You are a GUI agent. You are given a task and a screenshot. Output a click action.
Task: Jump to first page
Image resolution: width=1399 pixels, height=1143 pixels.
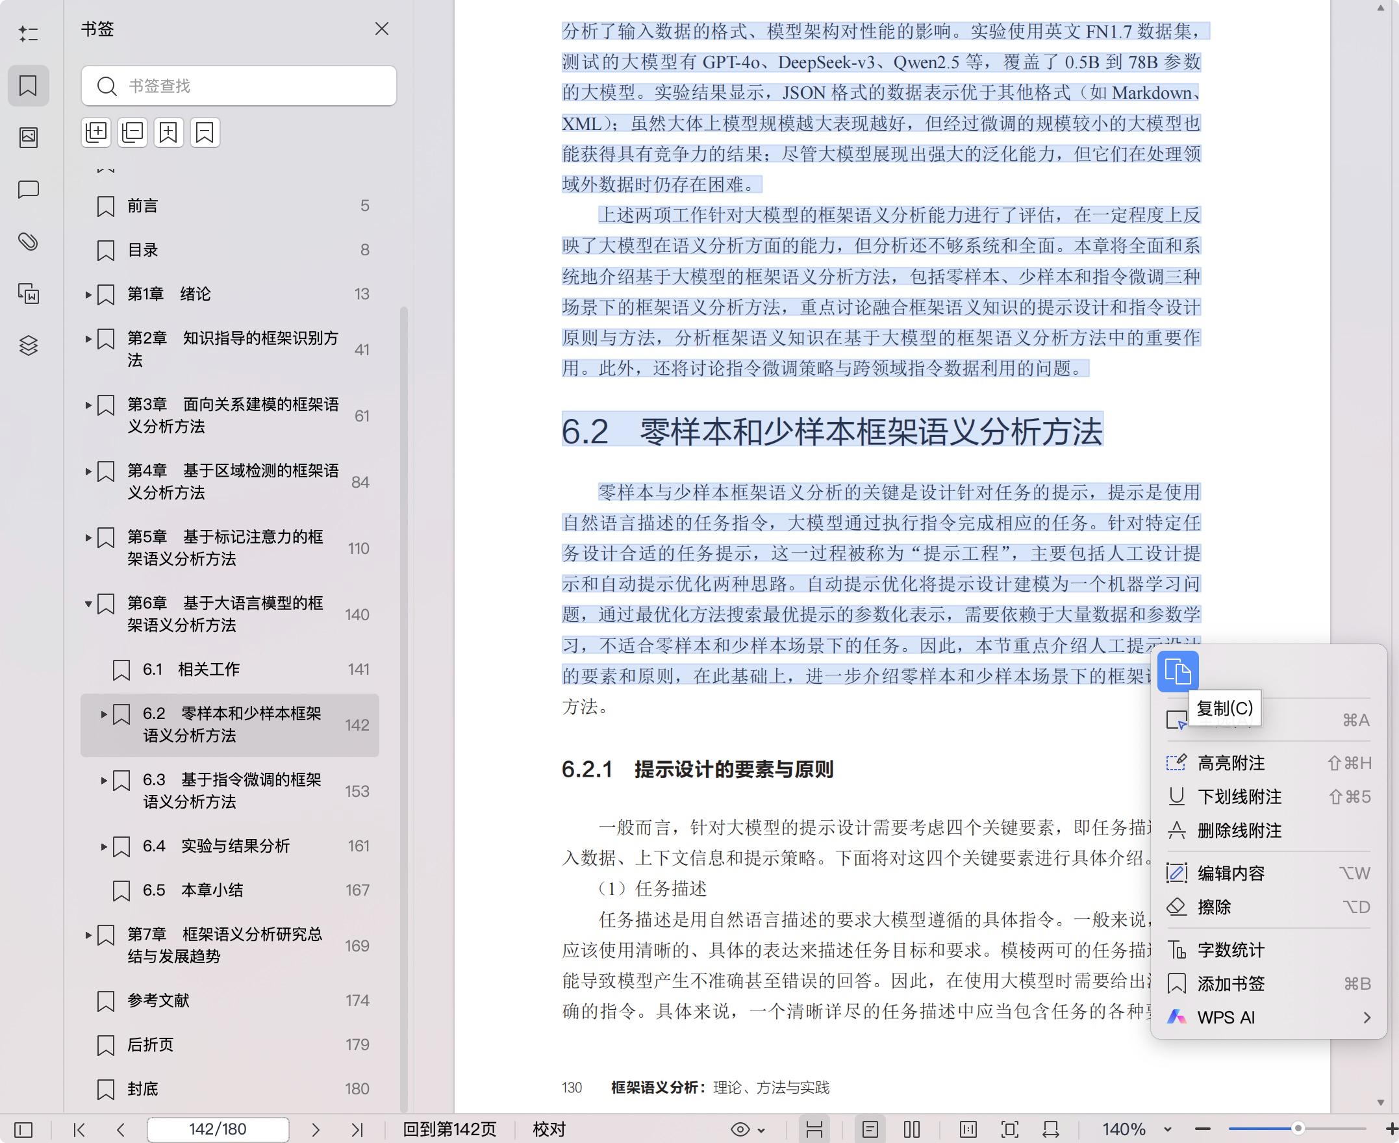(80, 1130)
